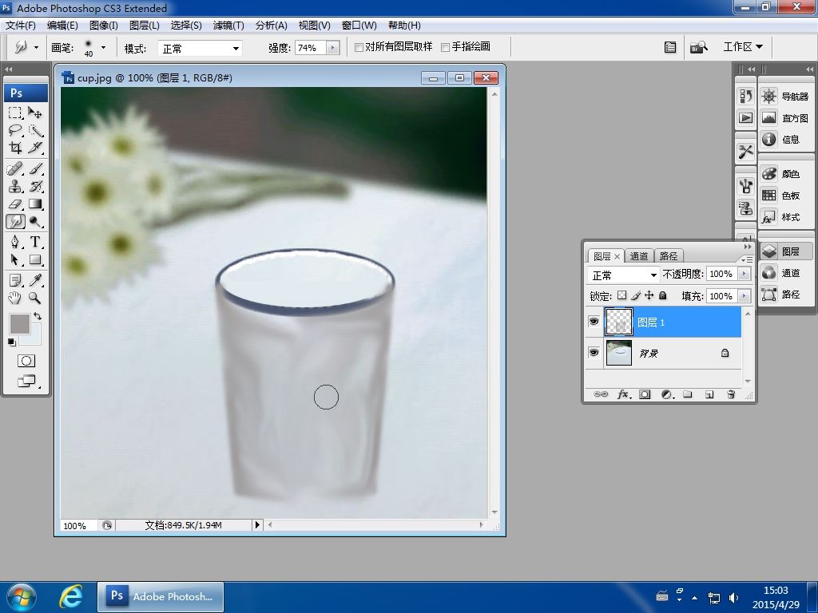Click the background color swatch
This screenshot has height=613, width=818.
tap(32, 338)
